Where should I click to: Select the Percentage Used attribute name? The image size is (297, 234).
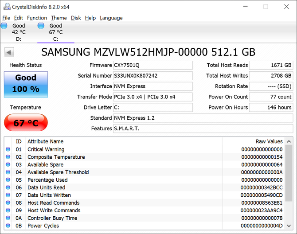coord(47,180)
